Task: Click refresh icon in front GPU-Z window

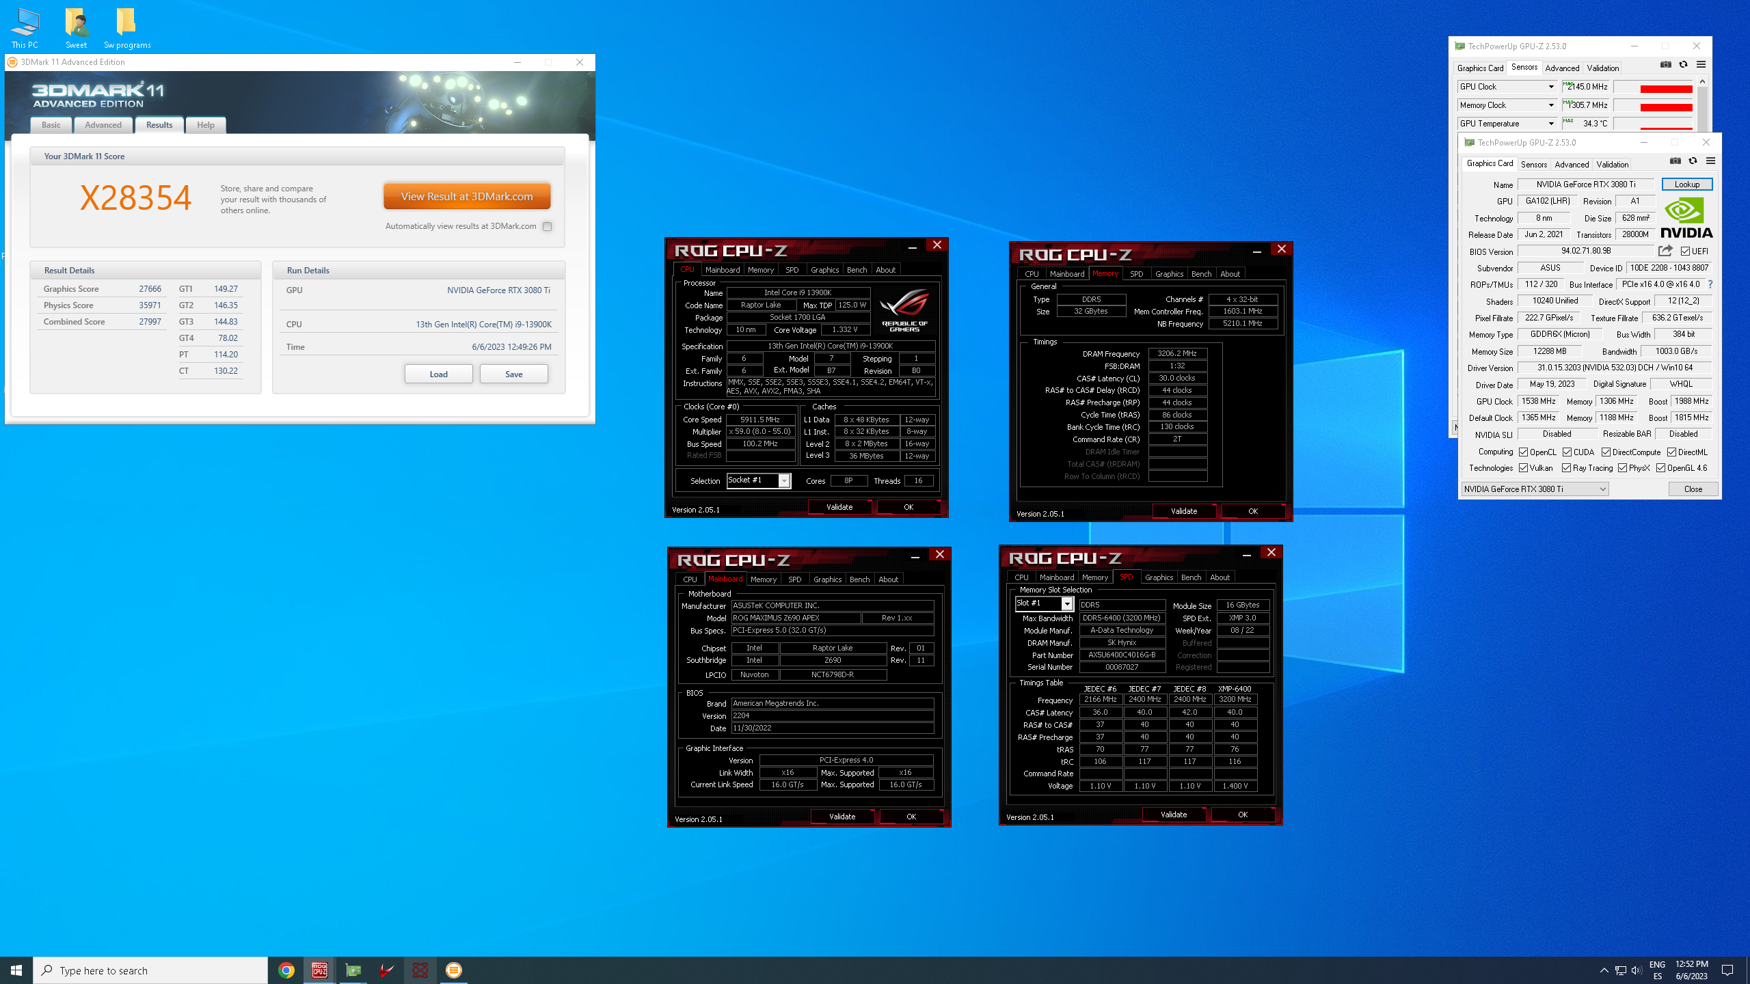Action: tap(1693, 161)
